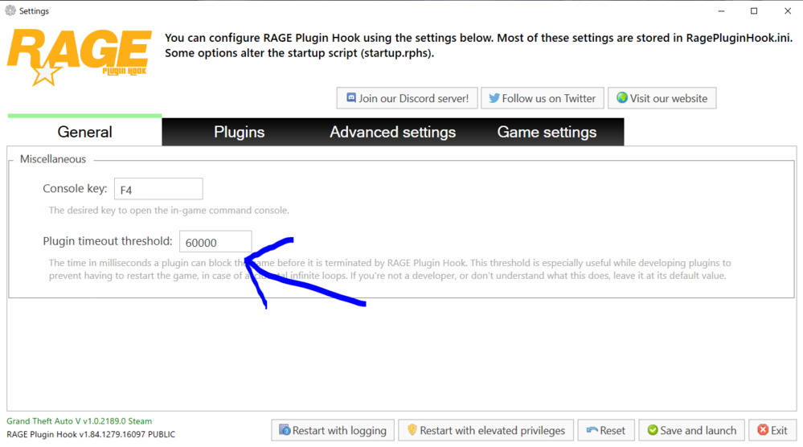This screenshot has height=447, width=803.
Task: Click the Discord icon on the Join button
Action: click(350, 98)
